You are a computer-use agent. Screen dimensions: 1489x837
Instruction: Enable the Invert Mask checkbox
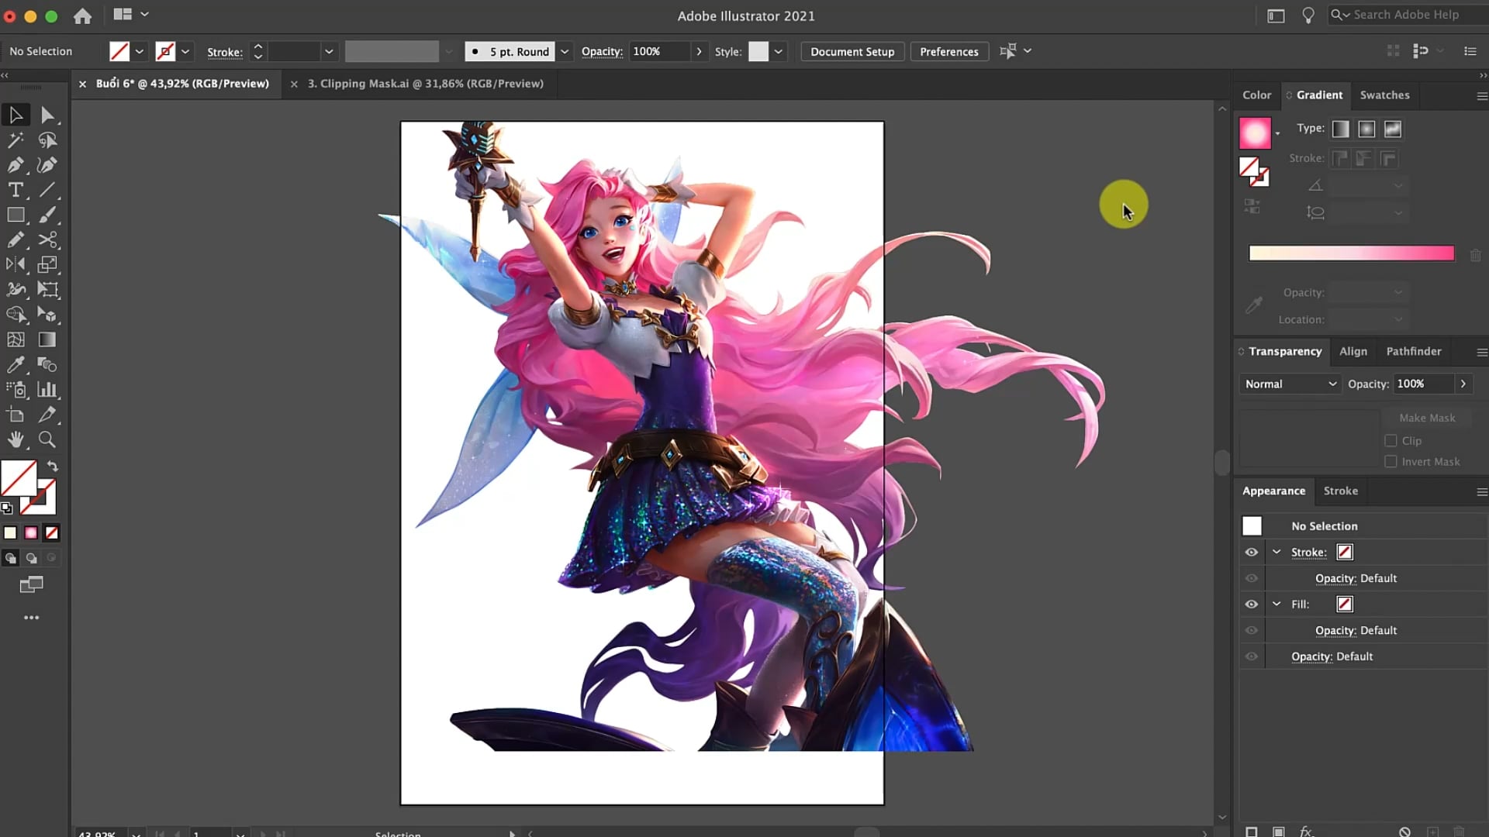click(x=1391, y=462)
